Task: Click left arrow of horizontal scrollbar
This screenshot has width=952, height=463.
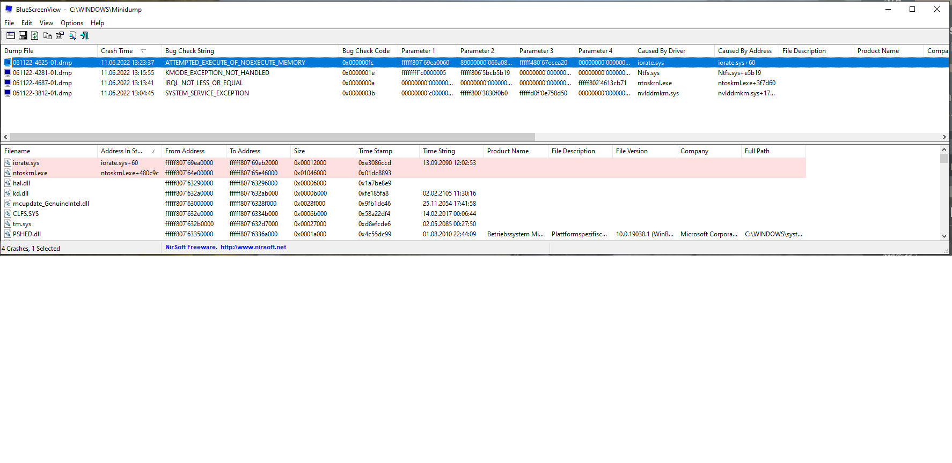Action: [5, 137]
